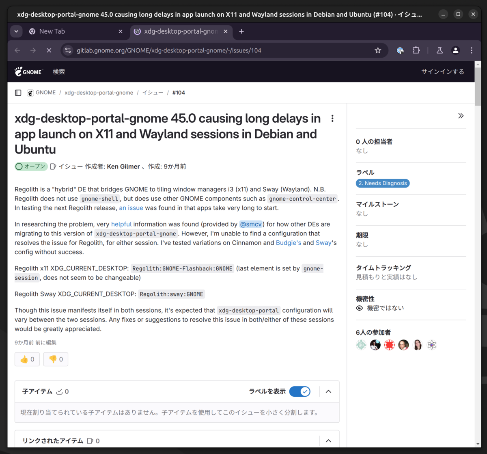Open the 'helpful' link
The image size is (487, 454).
coord(121,224)
